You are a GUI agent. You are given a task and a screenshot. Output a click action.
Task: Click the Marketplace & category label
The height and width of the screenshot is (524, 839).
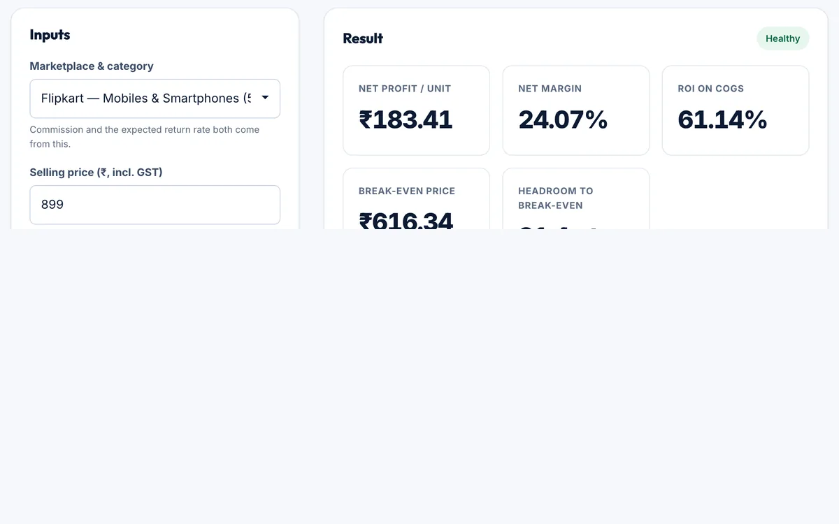(x=92, y=66)
